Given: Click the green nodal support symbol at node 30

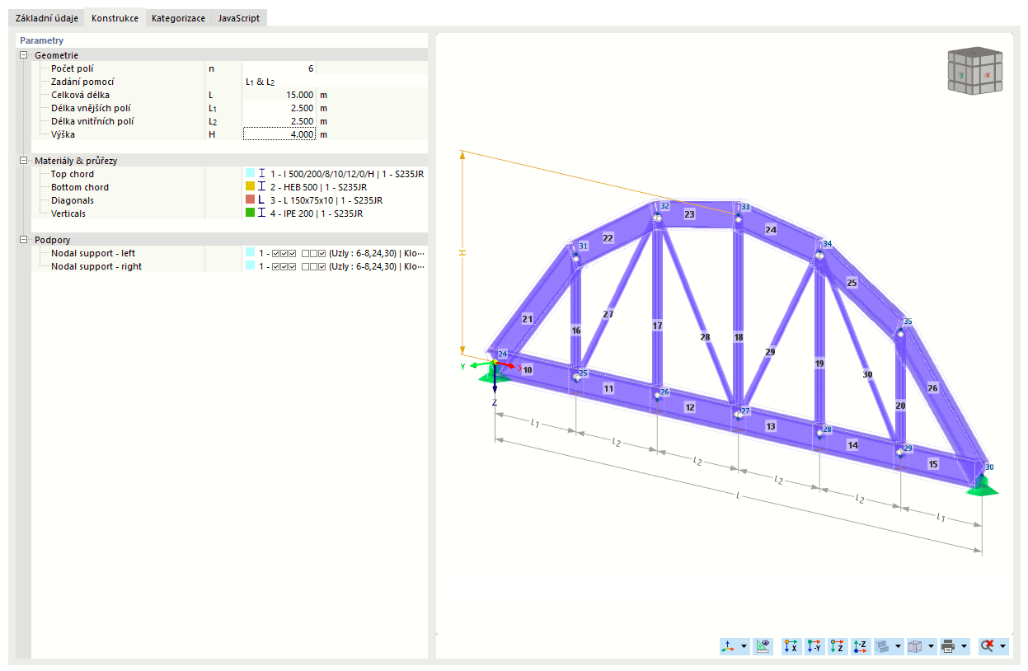Looking at the screenshot, I should tap(982, 487).
